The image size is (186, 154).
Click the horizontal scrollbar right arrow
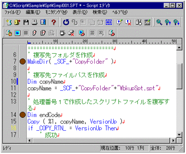[x=173, y=141]
